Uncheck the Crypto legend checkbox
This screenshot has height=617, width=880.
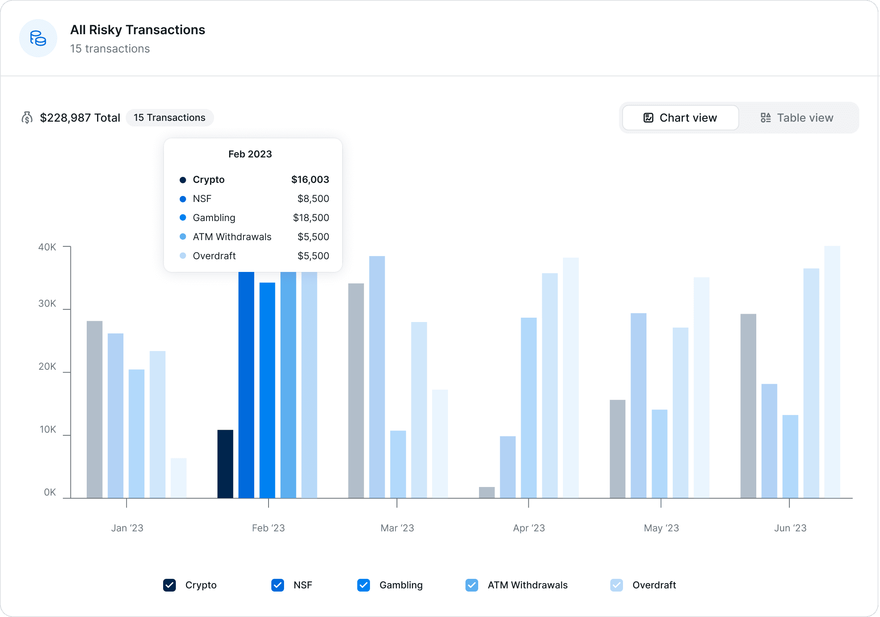[x=169, y=585]
